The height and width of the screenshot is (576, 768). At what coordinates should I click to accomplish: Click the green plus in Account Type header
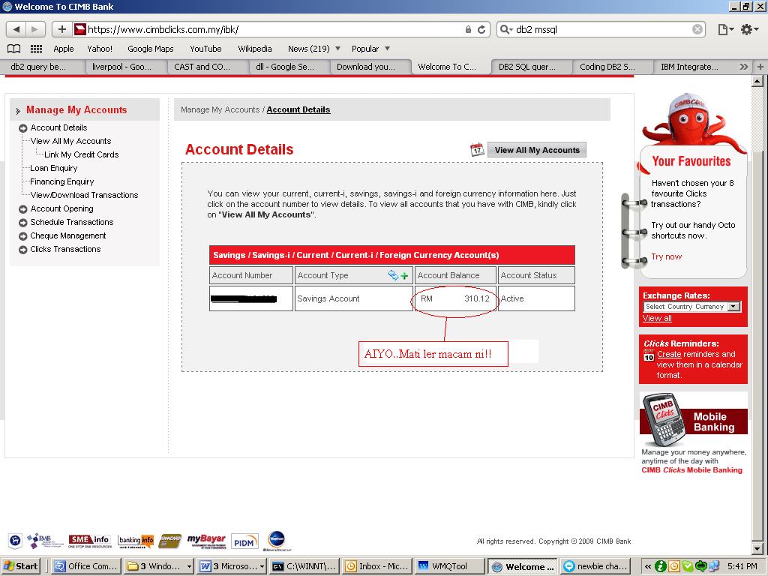pos(404,276)
